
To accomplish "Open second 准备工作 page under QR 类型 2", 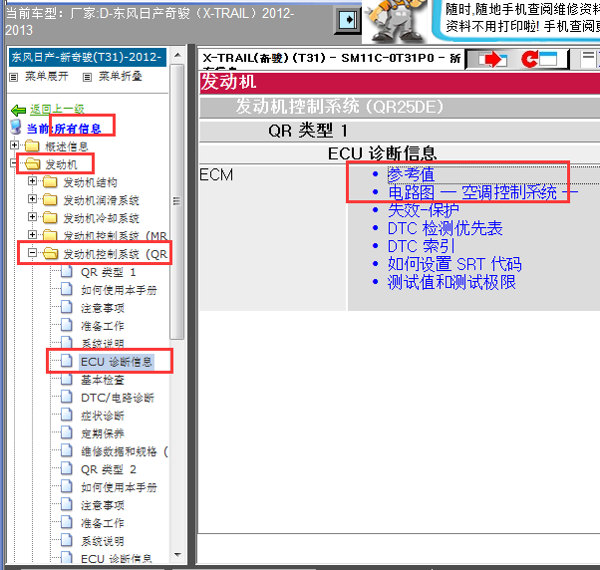I will point(103,523).
